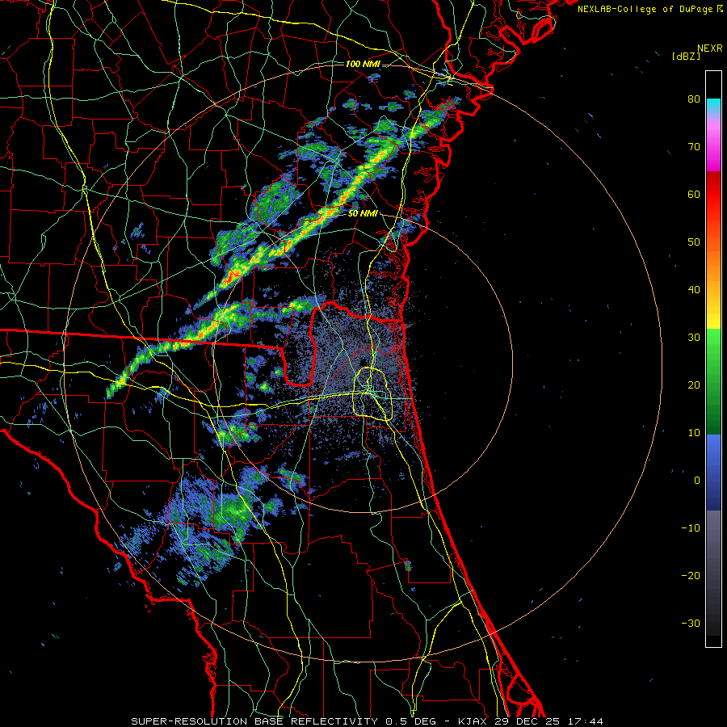Click the 50 value on dBZ scale
The height and width of the screenshot is (727, 727).
pyautogui.click(x=694, y=242)
